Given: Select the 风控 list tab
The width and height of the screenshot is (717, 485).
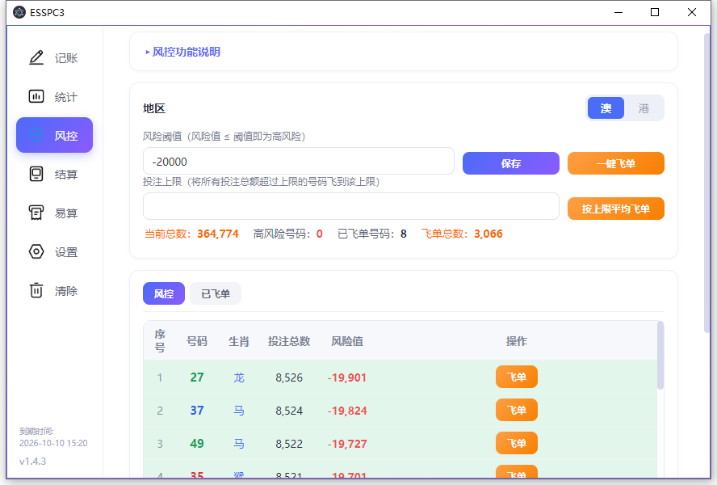Looking at the screenshot, I should [x=164, y=293].
